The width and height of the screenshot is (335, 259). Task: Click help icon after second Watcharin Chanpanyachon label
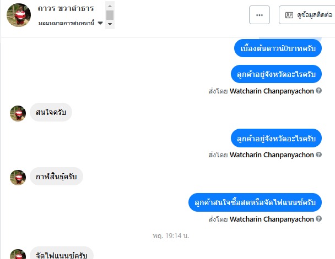tap(318, 155)
